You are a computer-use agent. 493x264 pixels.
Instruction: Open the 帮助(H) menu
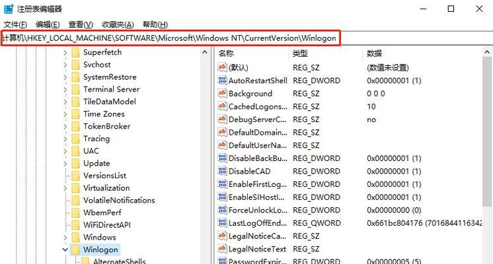(155, 24)
